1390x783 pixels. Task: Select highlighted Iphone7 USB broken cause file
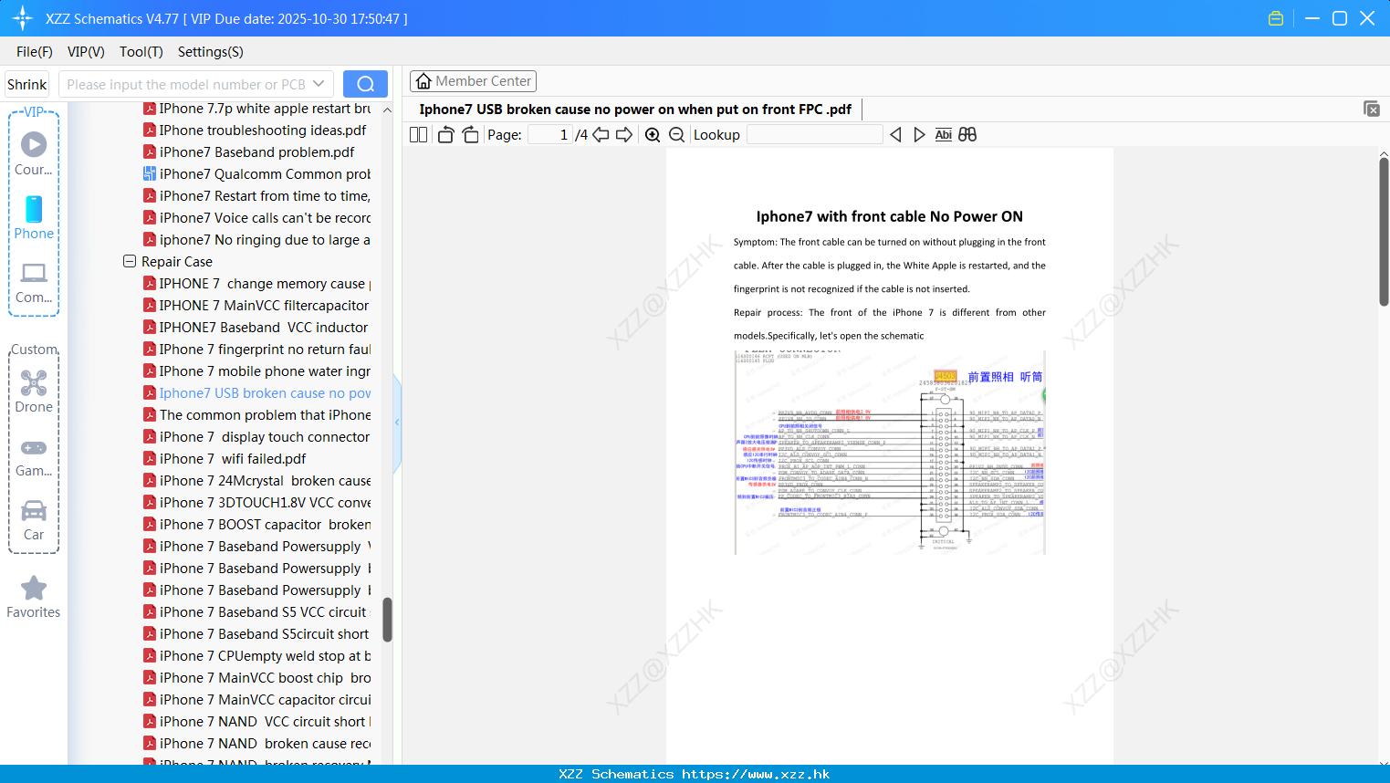(257, 393)
